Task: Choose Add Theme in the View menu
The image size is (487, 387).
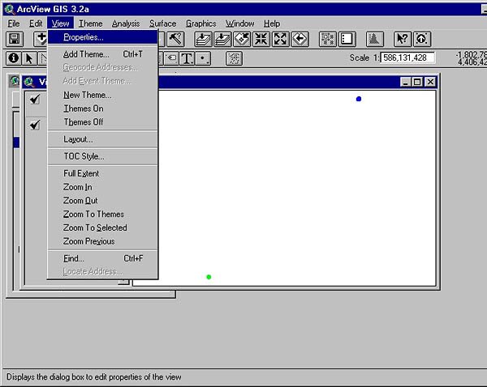Action: click(103, 54)
